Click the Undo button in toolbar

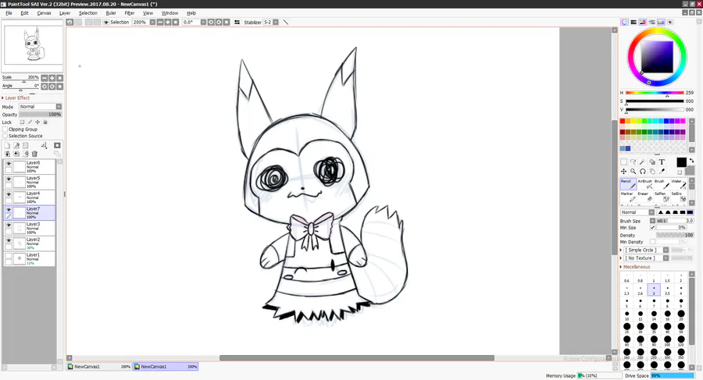[70, 22]
